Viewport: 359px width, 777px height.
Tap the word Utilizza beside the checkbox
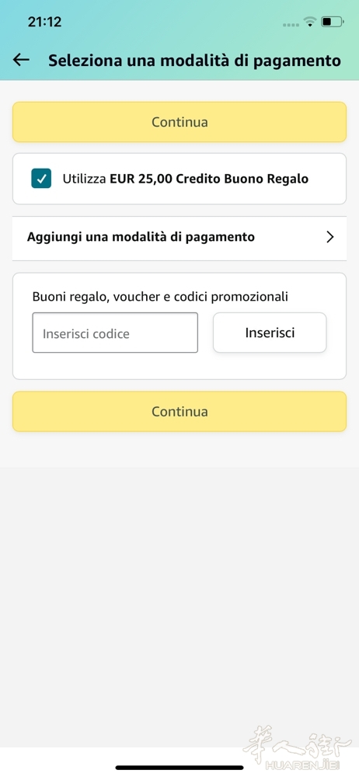[x=84, y=179]
